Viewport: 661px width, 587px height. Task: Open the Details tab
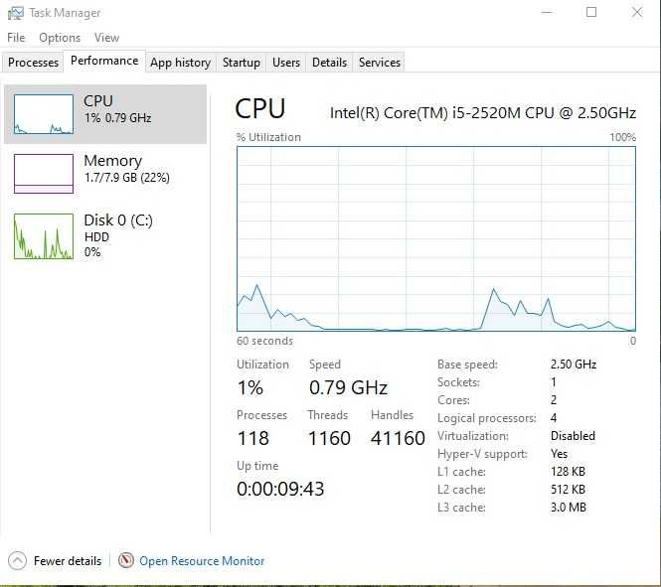click(329, 63)
